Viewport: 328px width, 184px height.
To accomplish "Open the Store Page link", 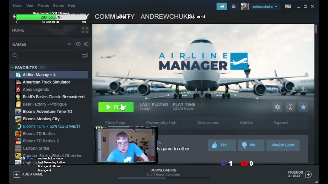I will point(115,123).
